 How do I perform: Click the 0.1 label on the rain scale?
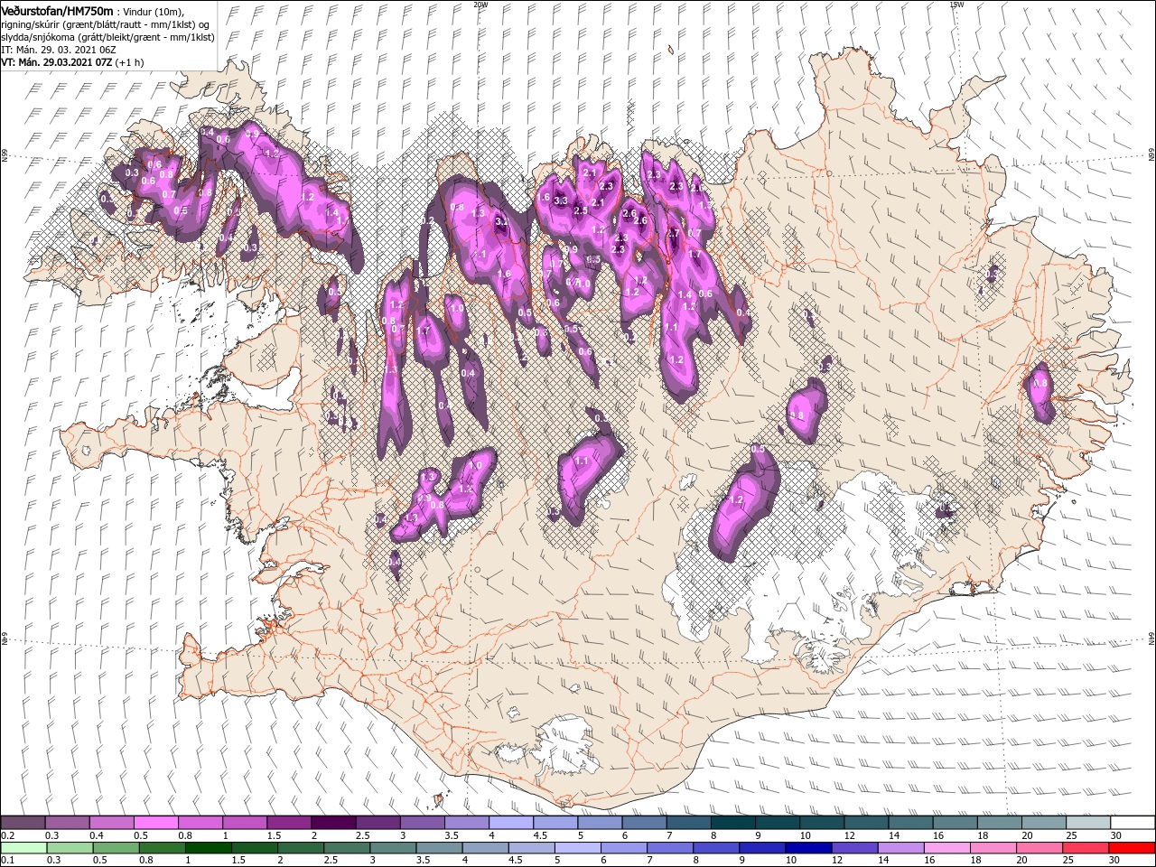pos(7,861)
